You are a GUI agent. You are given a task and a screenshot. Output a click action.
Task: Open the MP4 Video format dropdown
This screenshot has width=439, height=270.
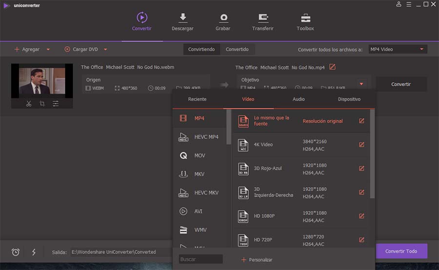click(x=398, y=49)
